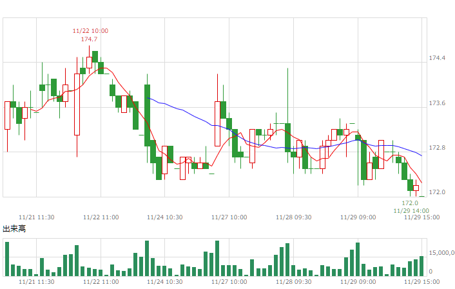Viewport: 455px width, 289px height.
Task: Click price chart date label 11/22 11:00
Action: [x=101, y=217]
